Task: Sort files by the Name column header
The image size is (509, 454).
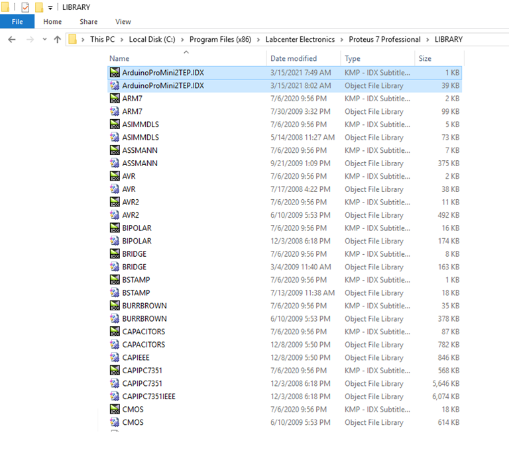Action: tap(119, 58)
